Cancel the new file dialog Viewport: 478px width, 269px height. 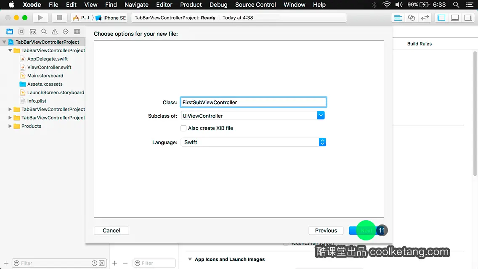tap(111, 231)
